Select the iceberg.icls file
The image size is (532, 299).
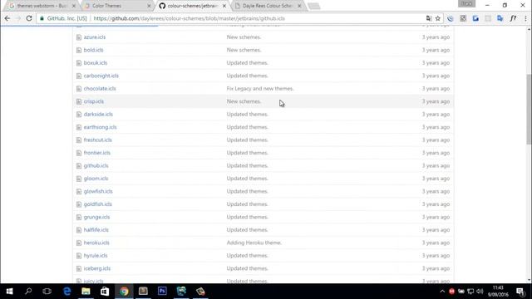(x=97, y=269)
